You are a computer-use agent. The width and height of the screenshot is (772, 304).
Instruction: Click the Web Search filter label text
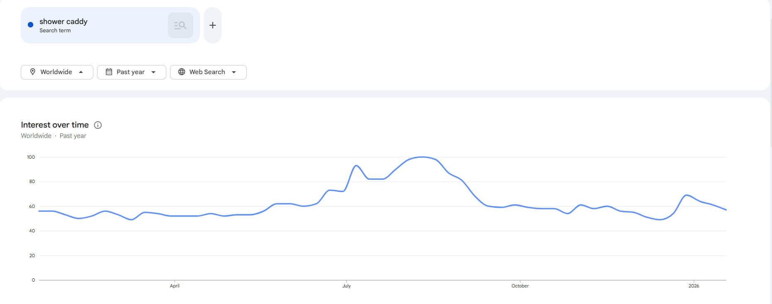pyautogui.click(x=207, y=72)
